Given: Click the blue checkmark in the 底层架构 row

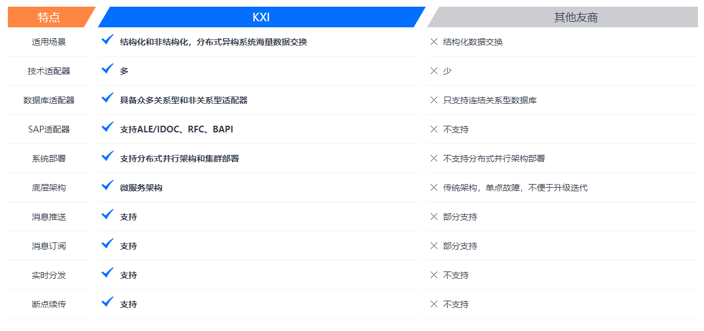Looking at the screenshot, I should click(108, 186).
